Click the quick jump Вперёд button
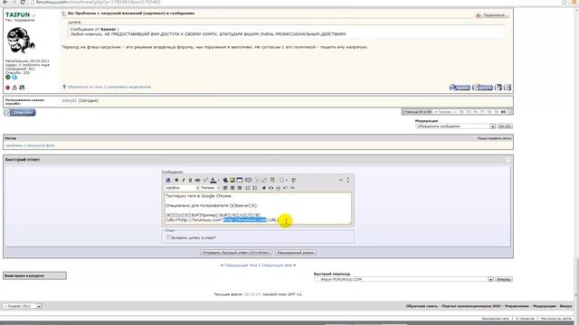The height and width of the screenshot is (325, 579). (504, 279)
